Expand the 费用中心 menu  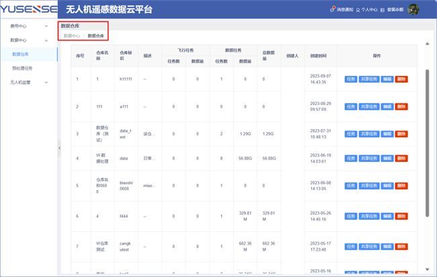27,26
